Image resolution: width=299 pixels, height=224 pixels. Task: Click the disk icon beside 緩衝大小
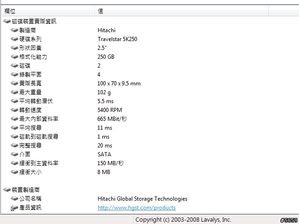coord(14,172)
